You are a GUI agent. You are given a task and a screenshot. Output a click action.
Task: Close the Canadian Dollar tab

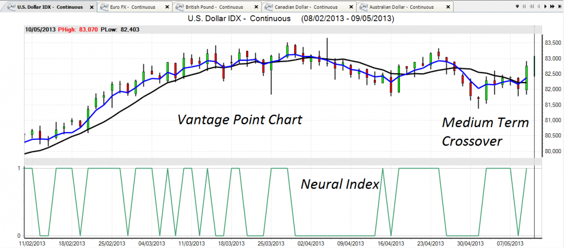click(x=350, y=7)
